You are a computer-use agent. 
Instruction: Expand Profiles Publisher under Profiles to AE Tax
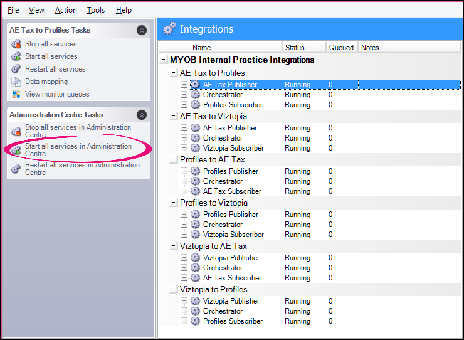[x=184, y=171]
